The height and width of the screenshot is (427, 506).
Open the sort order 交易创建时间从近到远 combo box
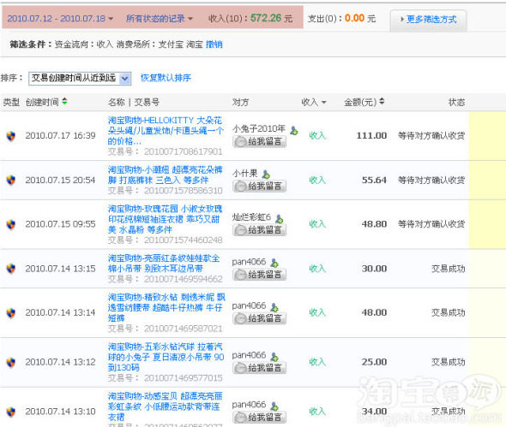click(x=80, y=78)
